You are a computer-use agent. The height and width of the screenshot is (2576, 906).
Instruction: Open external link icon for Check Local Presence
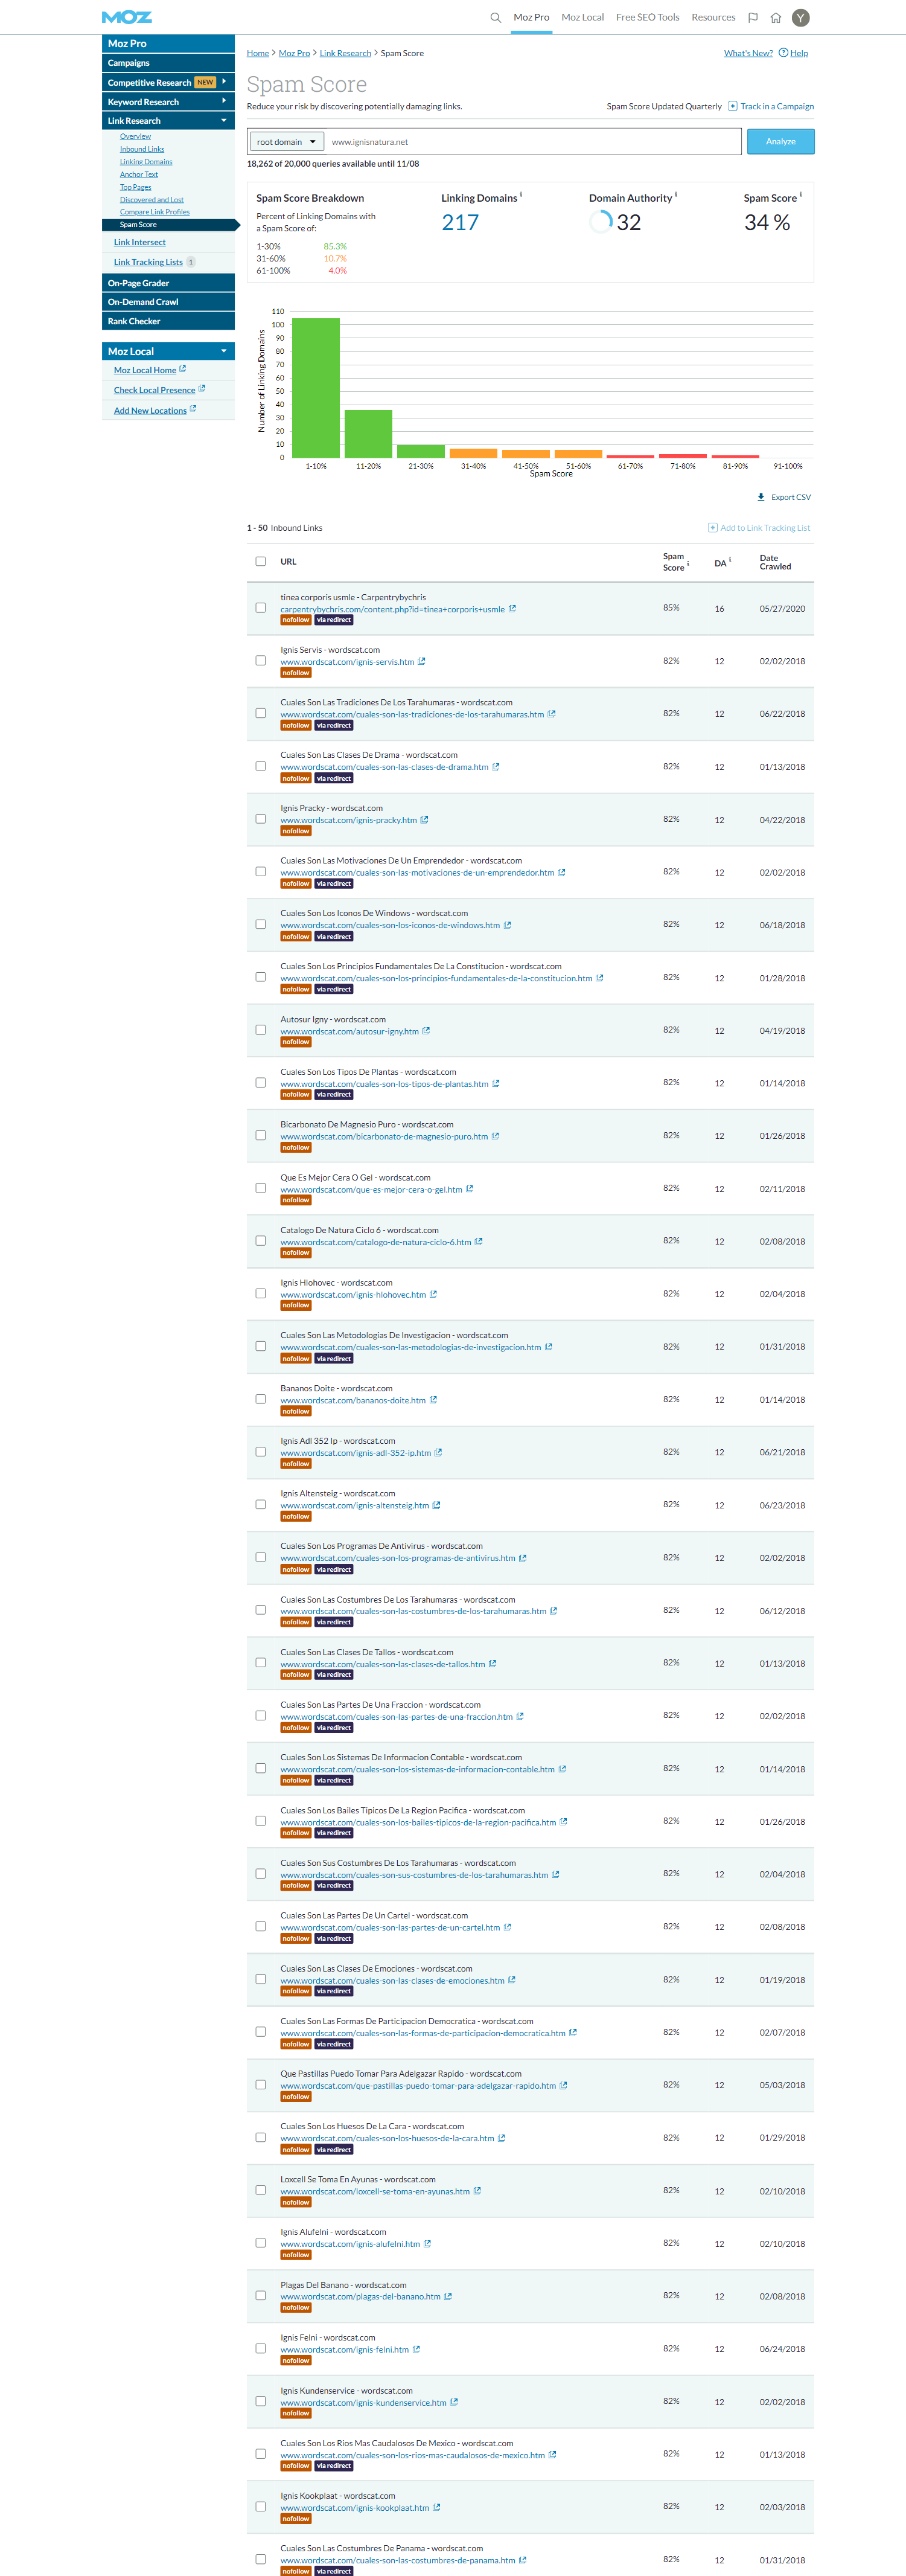click(201, 389)
